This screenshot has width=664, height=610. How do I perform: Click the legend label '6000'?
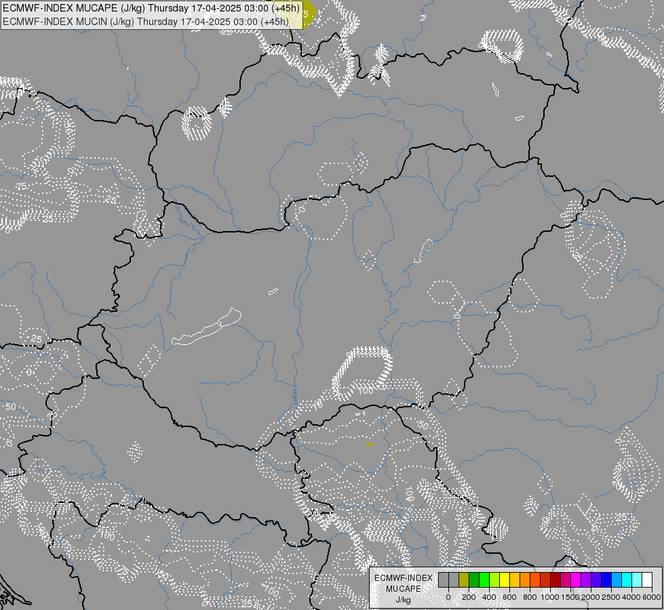point(652,597)
